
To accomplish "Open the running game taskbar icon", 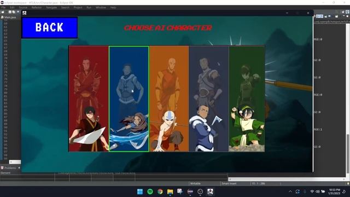I will 210,192.
